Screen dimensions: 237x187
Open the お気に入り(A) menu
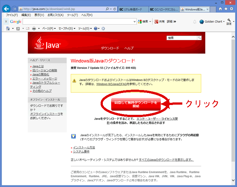55,15
